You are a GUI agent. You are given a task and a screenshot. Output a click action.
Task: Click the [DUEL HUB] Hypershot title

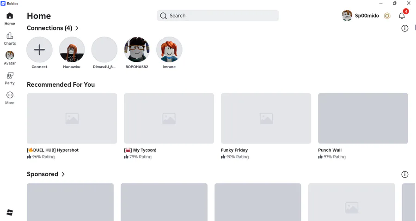point(53,150)
